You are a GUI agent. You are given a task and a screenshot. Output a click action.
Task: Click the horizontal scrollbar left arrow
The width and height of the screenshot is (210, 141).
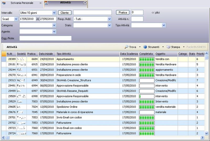click(x=3, y=137)
